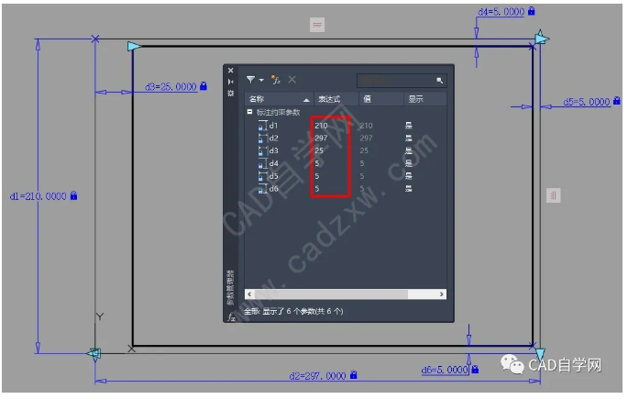The image size is (628, 399).
Task: Click the d1 value cell showing 210
Action: [366, 126]
